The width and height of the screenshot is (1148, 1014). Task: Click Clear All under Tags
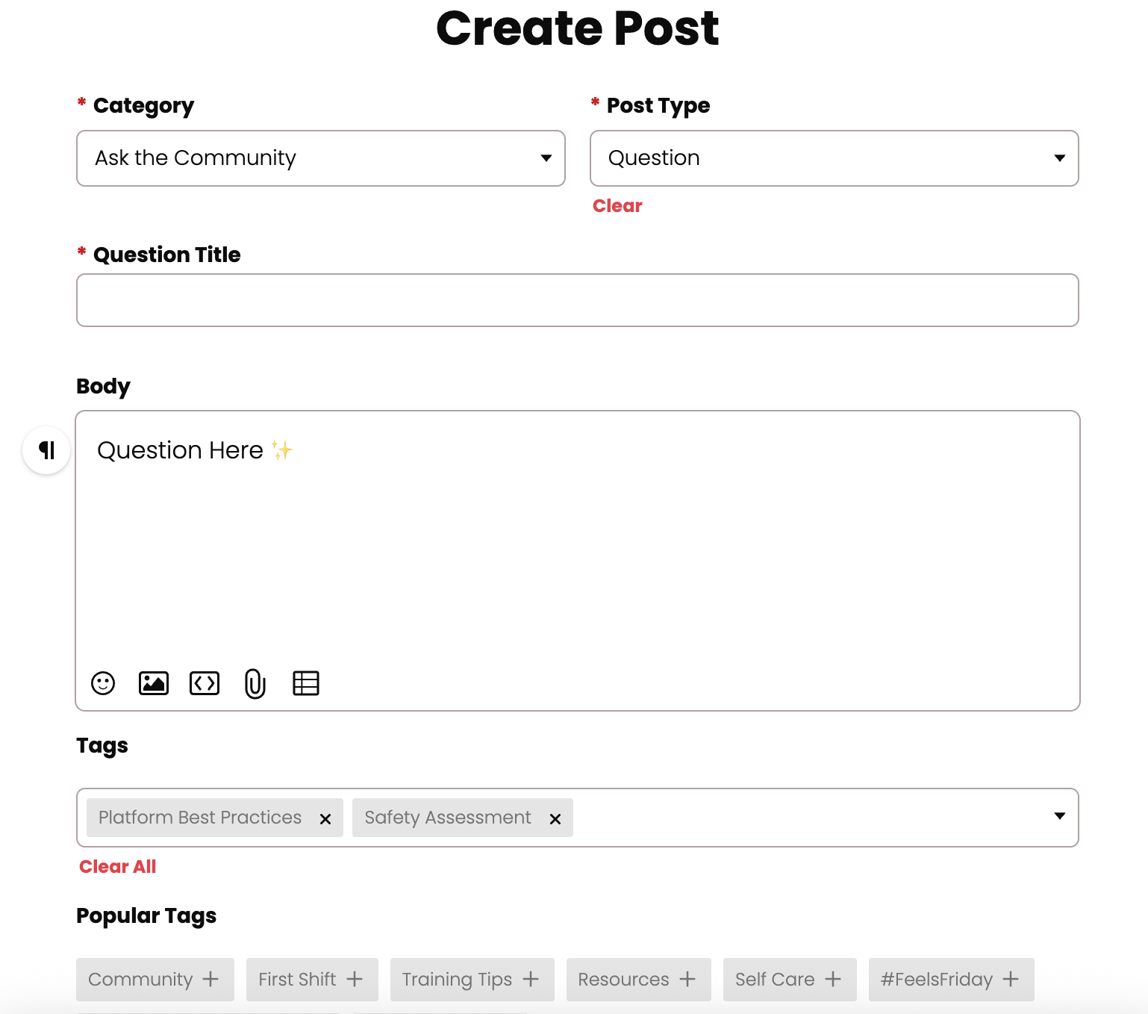tap(118, 867)
